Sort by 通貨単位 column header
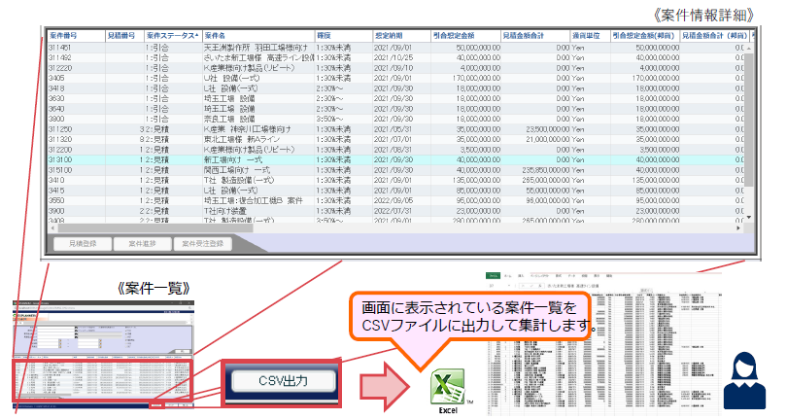The width and height of the screenshot is (787, 419). pyautogui.click(x=591, y=36)
